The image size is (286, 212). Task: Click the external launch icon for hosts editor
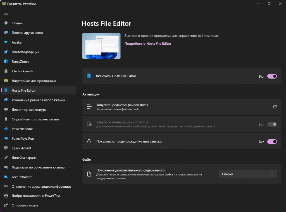[x=275, y=107]
